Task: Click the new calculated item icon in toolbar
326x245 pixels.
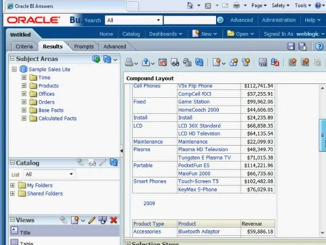Action: pyautogui.click(x=246, y=62)
